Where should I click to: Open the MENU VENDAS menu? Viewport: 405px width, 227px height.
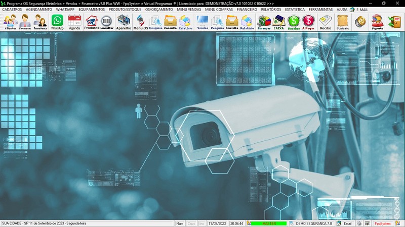[x=189, y=10]
